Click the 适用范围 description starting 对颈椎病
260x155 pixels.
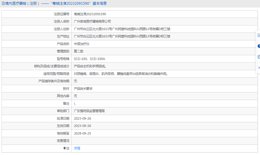coord(121,74)
